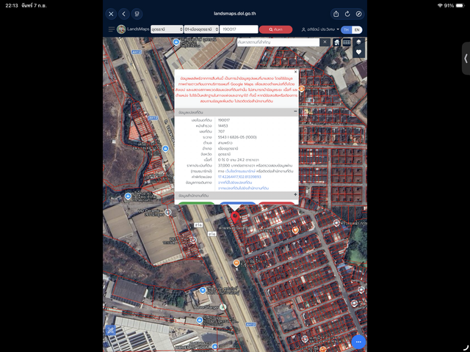The height and width of the screenshot is (352, 470).
Task: Tap the share icon in browser bar
Action: point(336,14)
